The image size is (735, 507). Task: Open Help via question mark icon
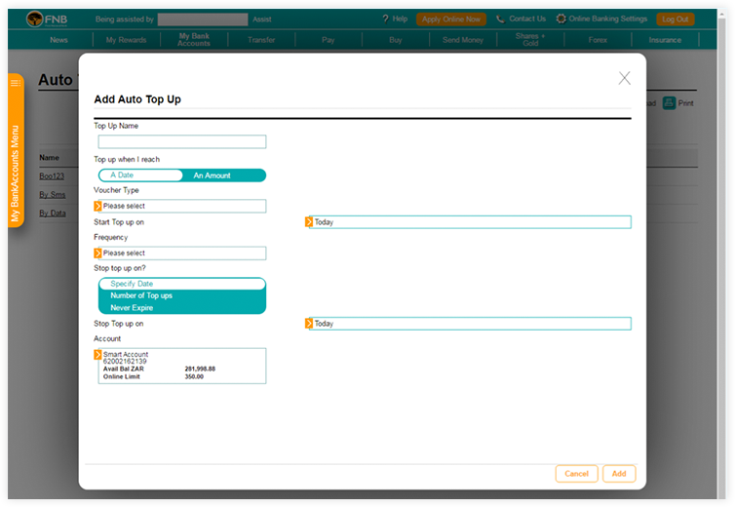(x=386, y=19)
